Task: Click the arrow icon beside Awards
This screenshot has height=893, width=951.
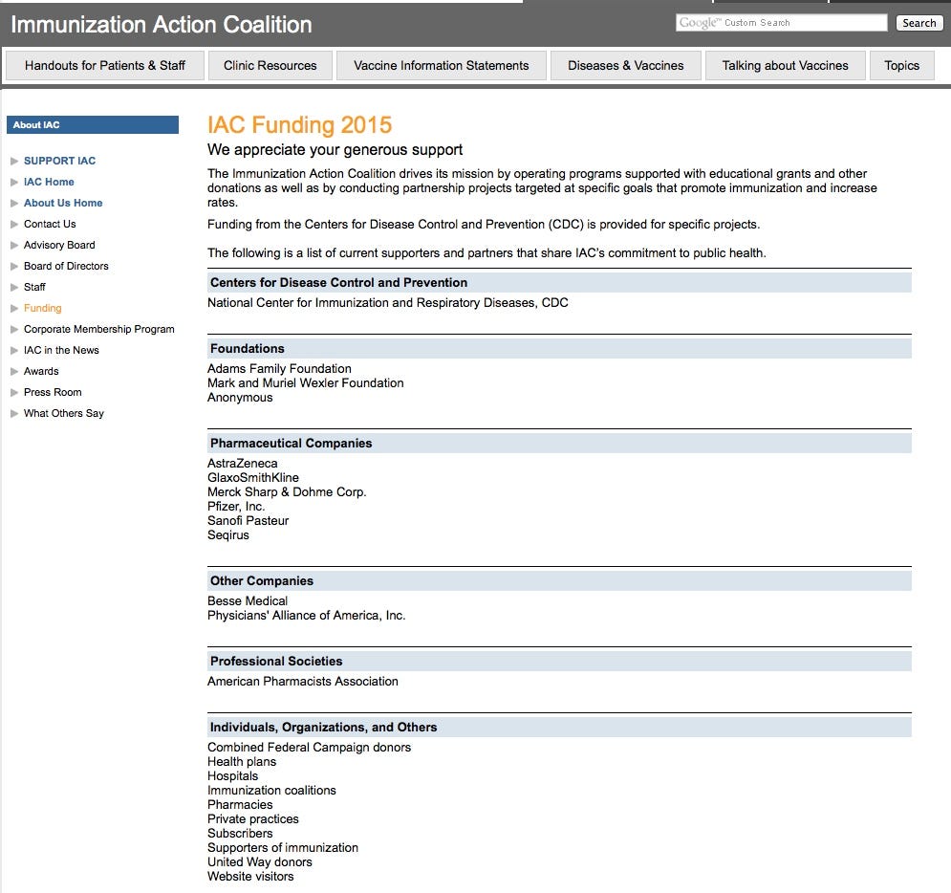Action: pos(14,371)
